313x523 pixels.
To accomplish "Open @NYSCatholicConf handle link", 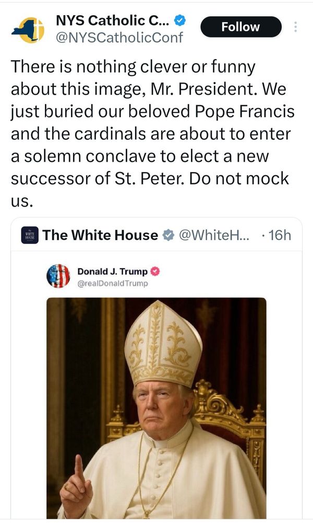I will point(119,37).
